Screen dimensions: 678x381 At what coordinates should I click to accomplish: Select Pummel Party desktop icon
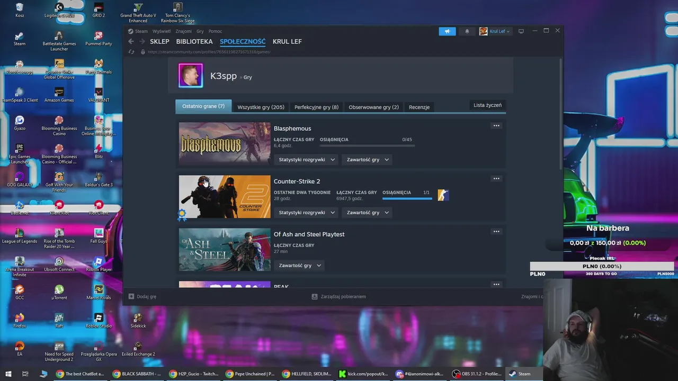(99, 38)
